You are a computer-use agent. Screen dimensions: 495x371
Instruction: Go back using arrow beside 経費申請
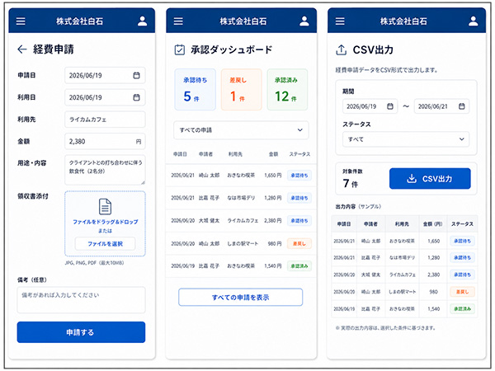tap(22, 49)
